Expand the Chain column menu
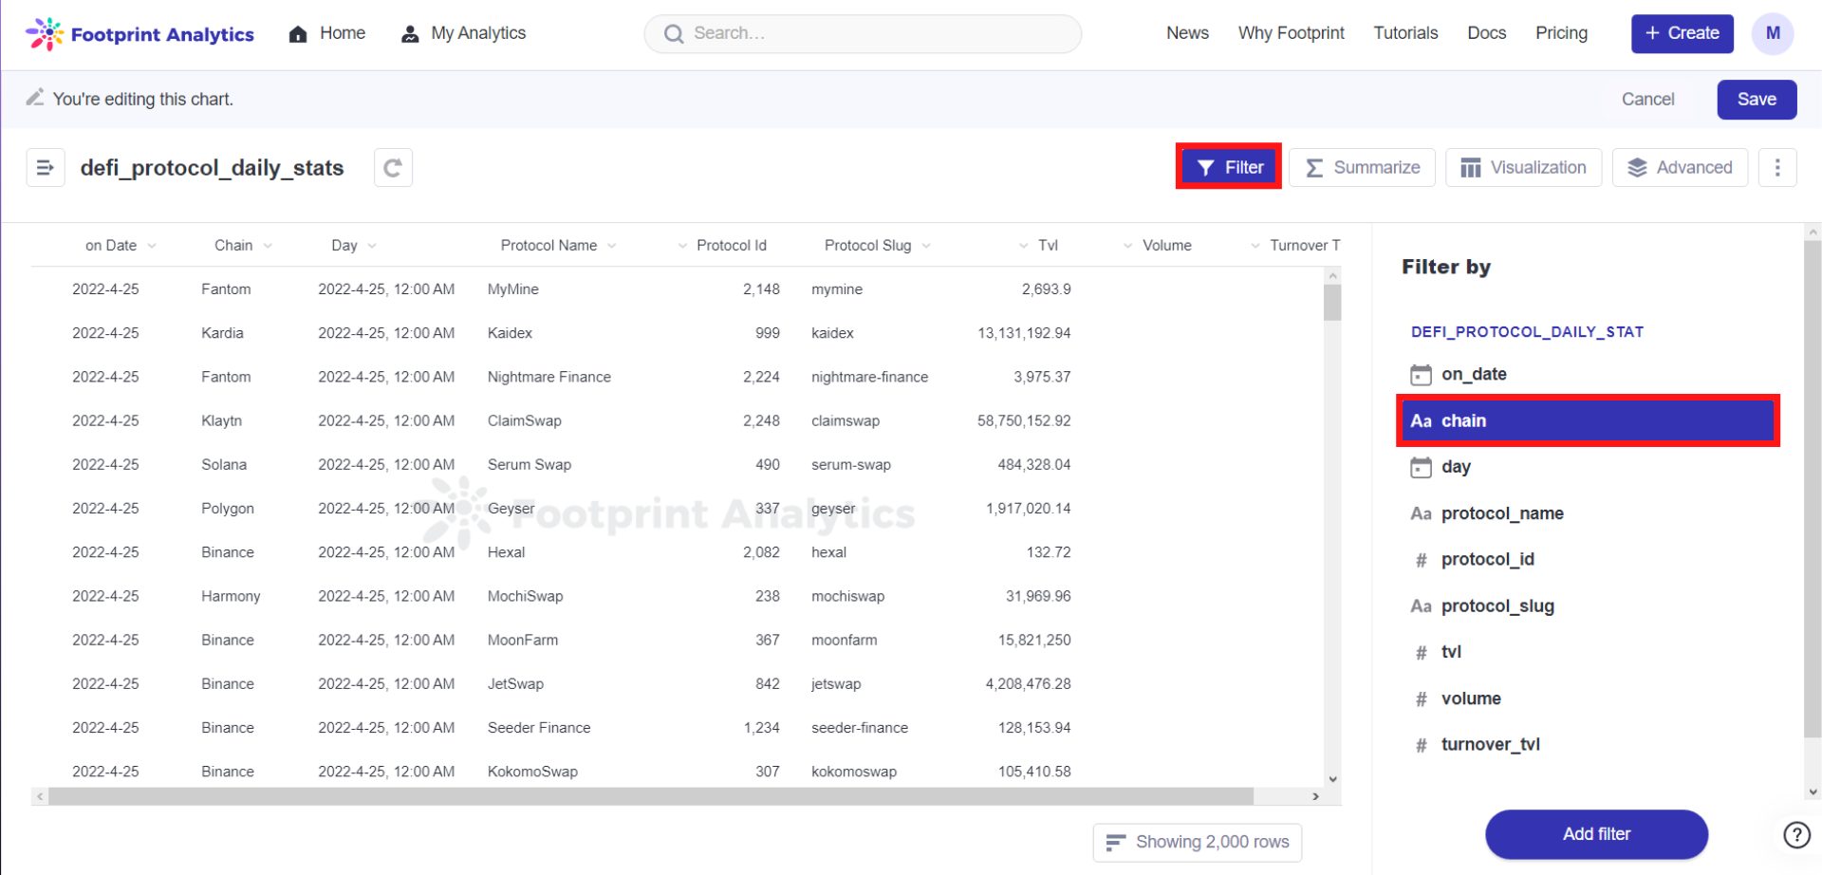This screenshot has height=875, width=1822. point(269,246)
